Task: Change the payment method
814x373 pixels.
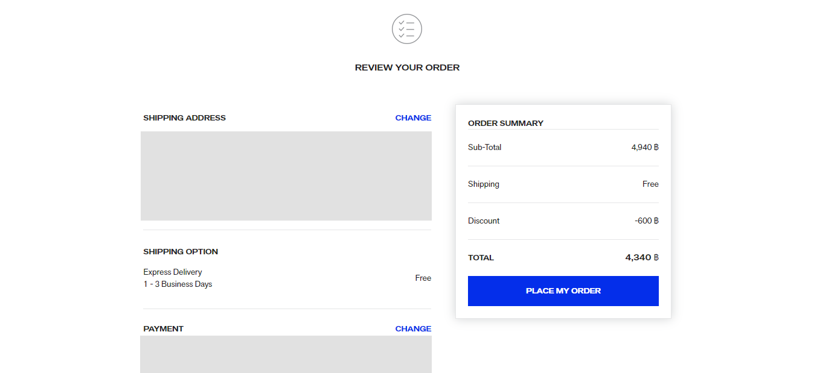Action: (413, 329)
